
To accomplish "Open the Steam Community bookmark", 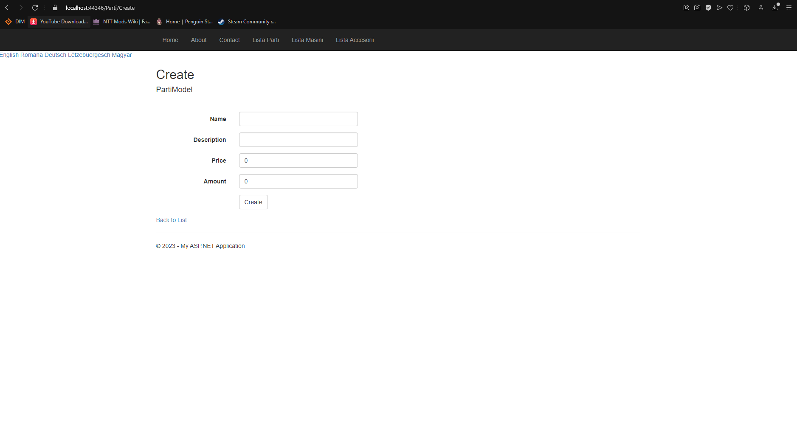I will [x=246, y=22].
